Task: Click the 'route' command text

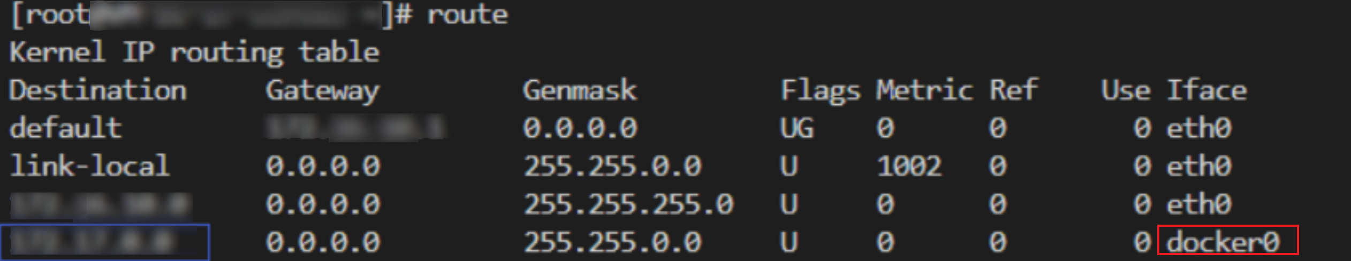Action: coord(467,14)
